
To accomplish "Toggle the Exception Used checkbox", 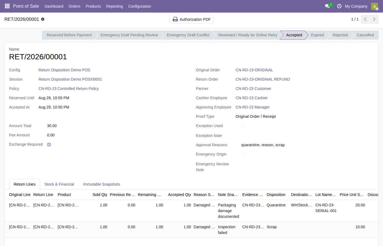I will click(243, 126).
